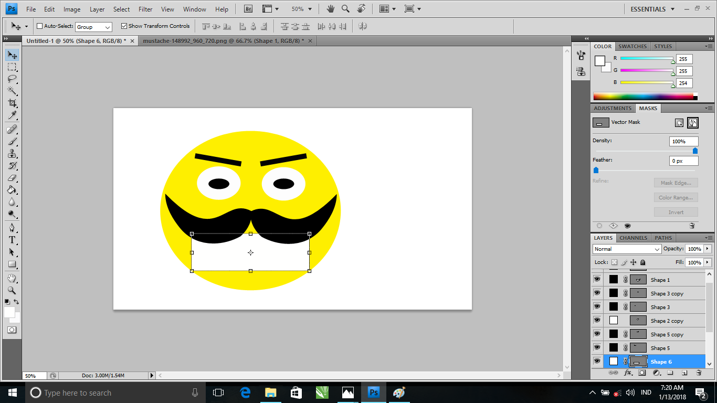Enable Auto-Select checkbox
Image resolution: width=717 pixels, height=403 pixels.
click(x=39, y=26)
